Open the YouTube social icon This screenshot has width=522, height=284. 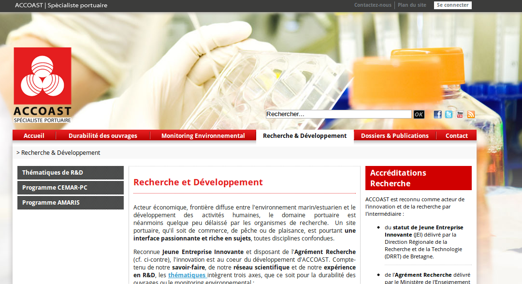tap(460, 114)
